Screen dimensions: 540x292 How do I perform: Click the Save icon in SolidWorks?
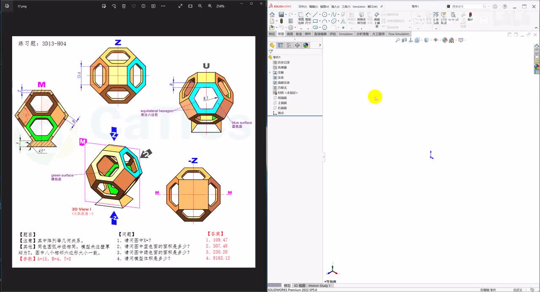click(x=281, y=15)
